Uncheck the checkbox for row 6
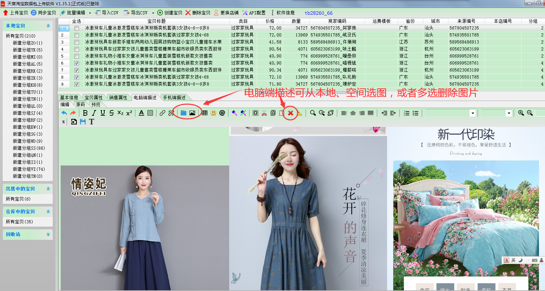 (x=77, y=63)
